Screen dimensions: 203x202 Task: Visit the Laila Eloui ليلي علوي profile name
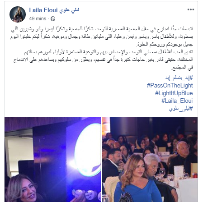54,10
